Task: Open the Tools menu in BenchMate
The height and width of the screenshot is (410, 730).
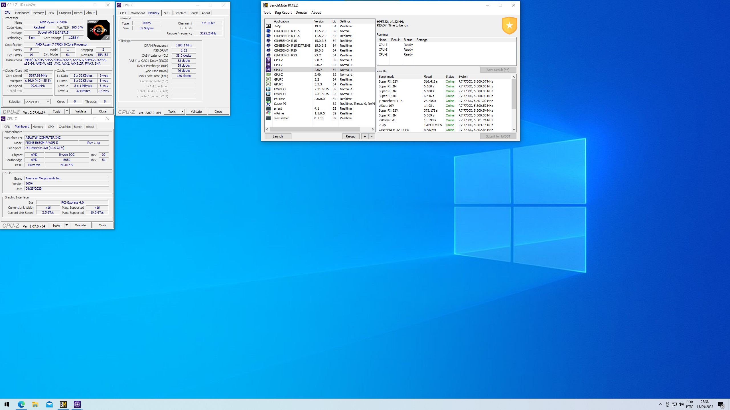Action: pyautogui.click(x=267, y=13)
